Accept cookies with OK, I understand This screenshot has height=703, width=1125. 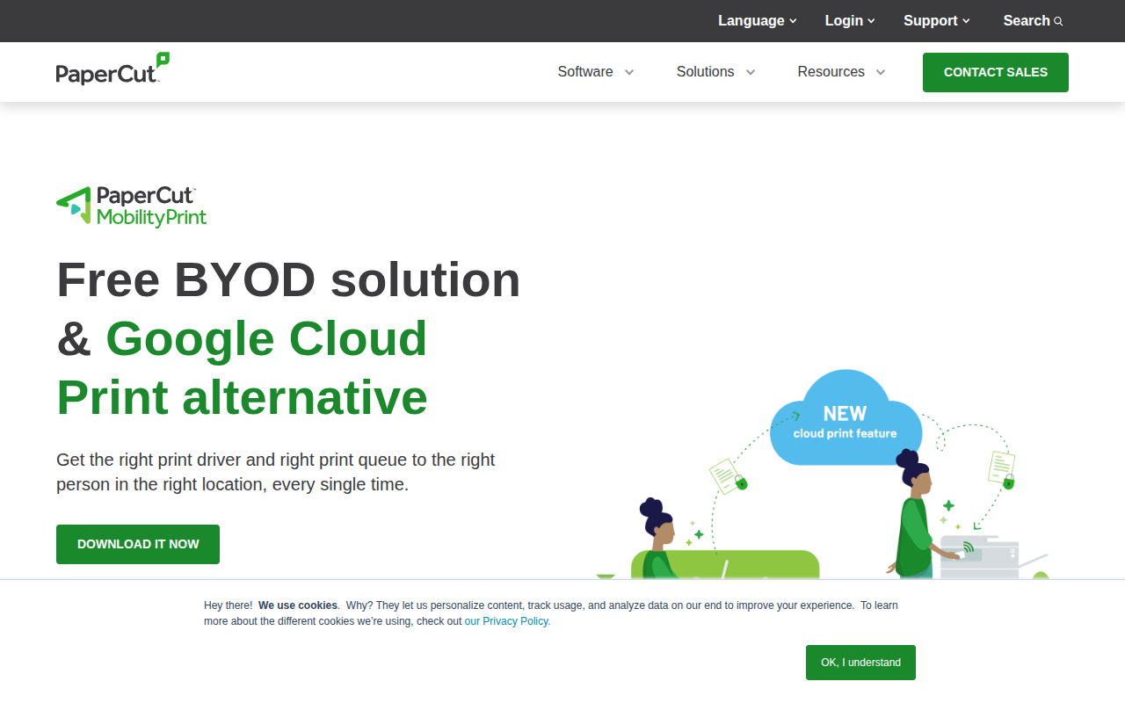point(860,663)
